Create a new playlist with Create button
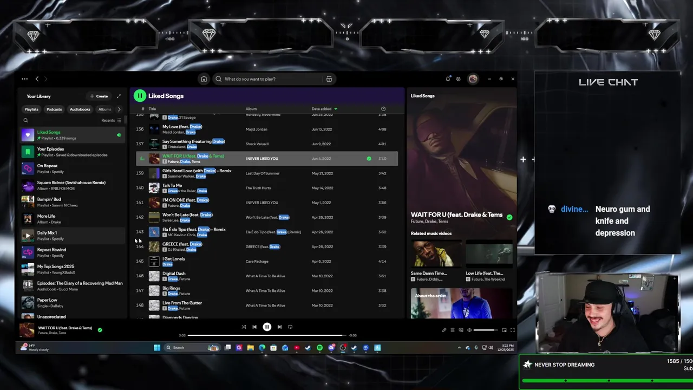 pos(99,96)
